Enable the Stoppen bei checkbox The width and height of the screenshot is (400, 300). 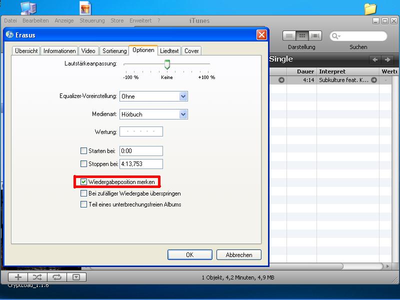click(83, 164)
